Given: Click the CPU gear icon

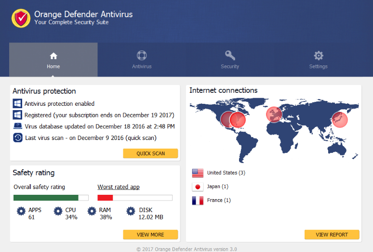Looking at the screenshot, I should 58,211.
